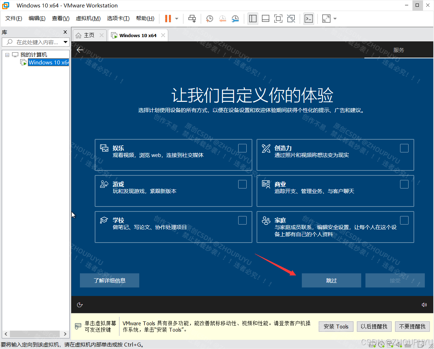
Task: Click Send Ctrl+Alt+Del toolbar icon
Action: pos(192,18)
